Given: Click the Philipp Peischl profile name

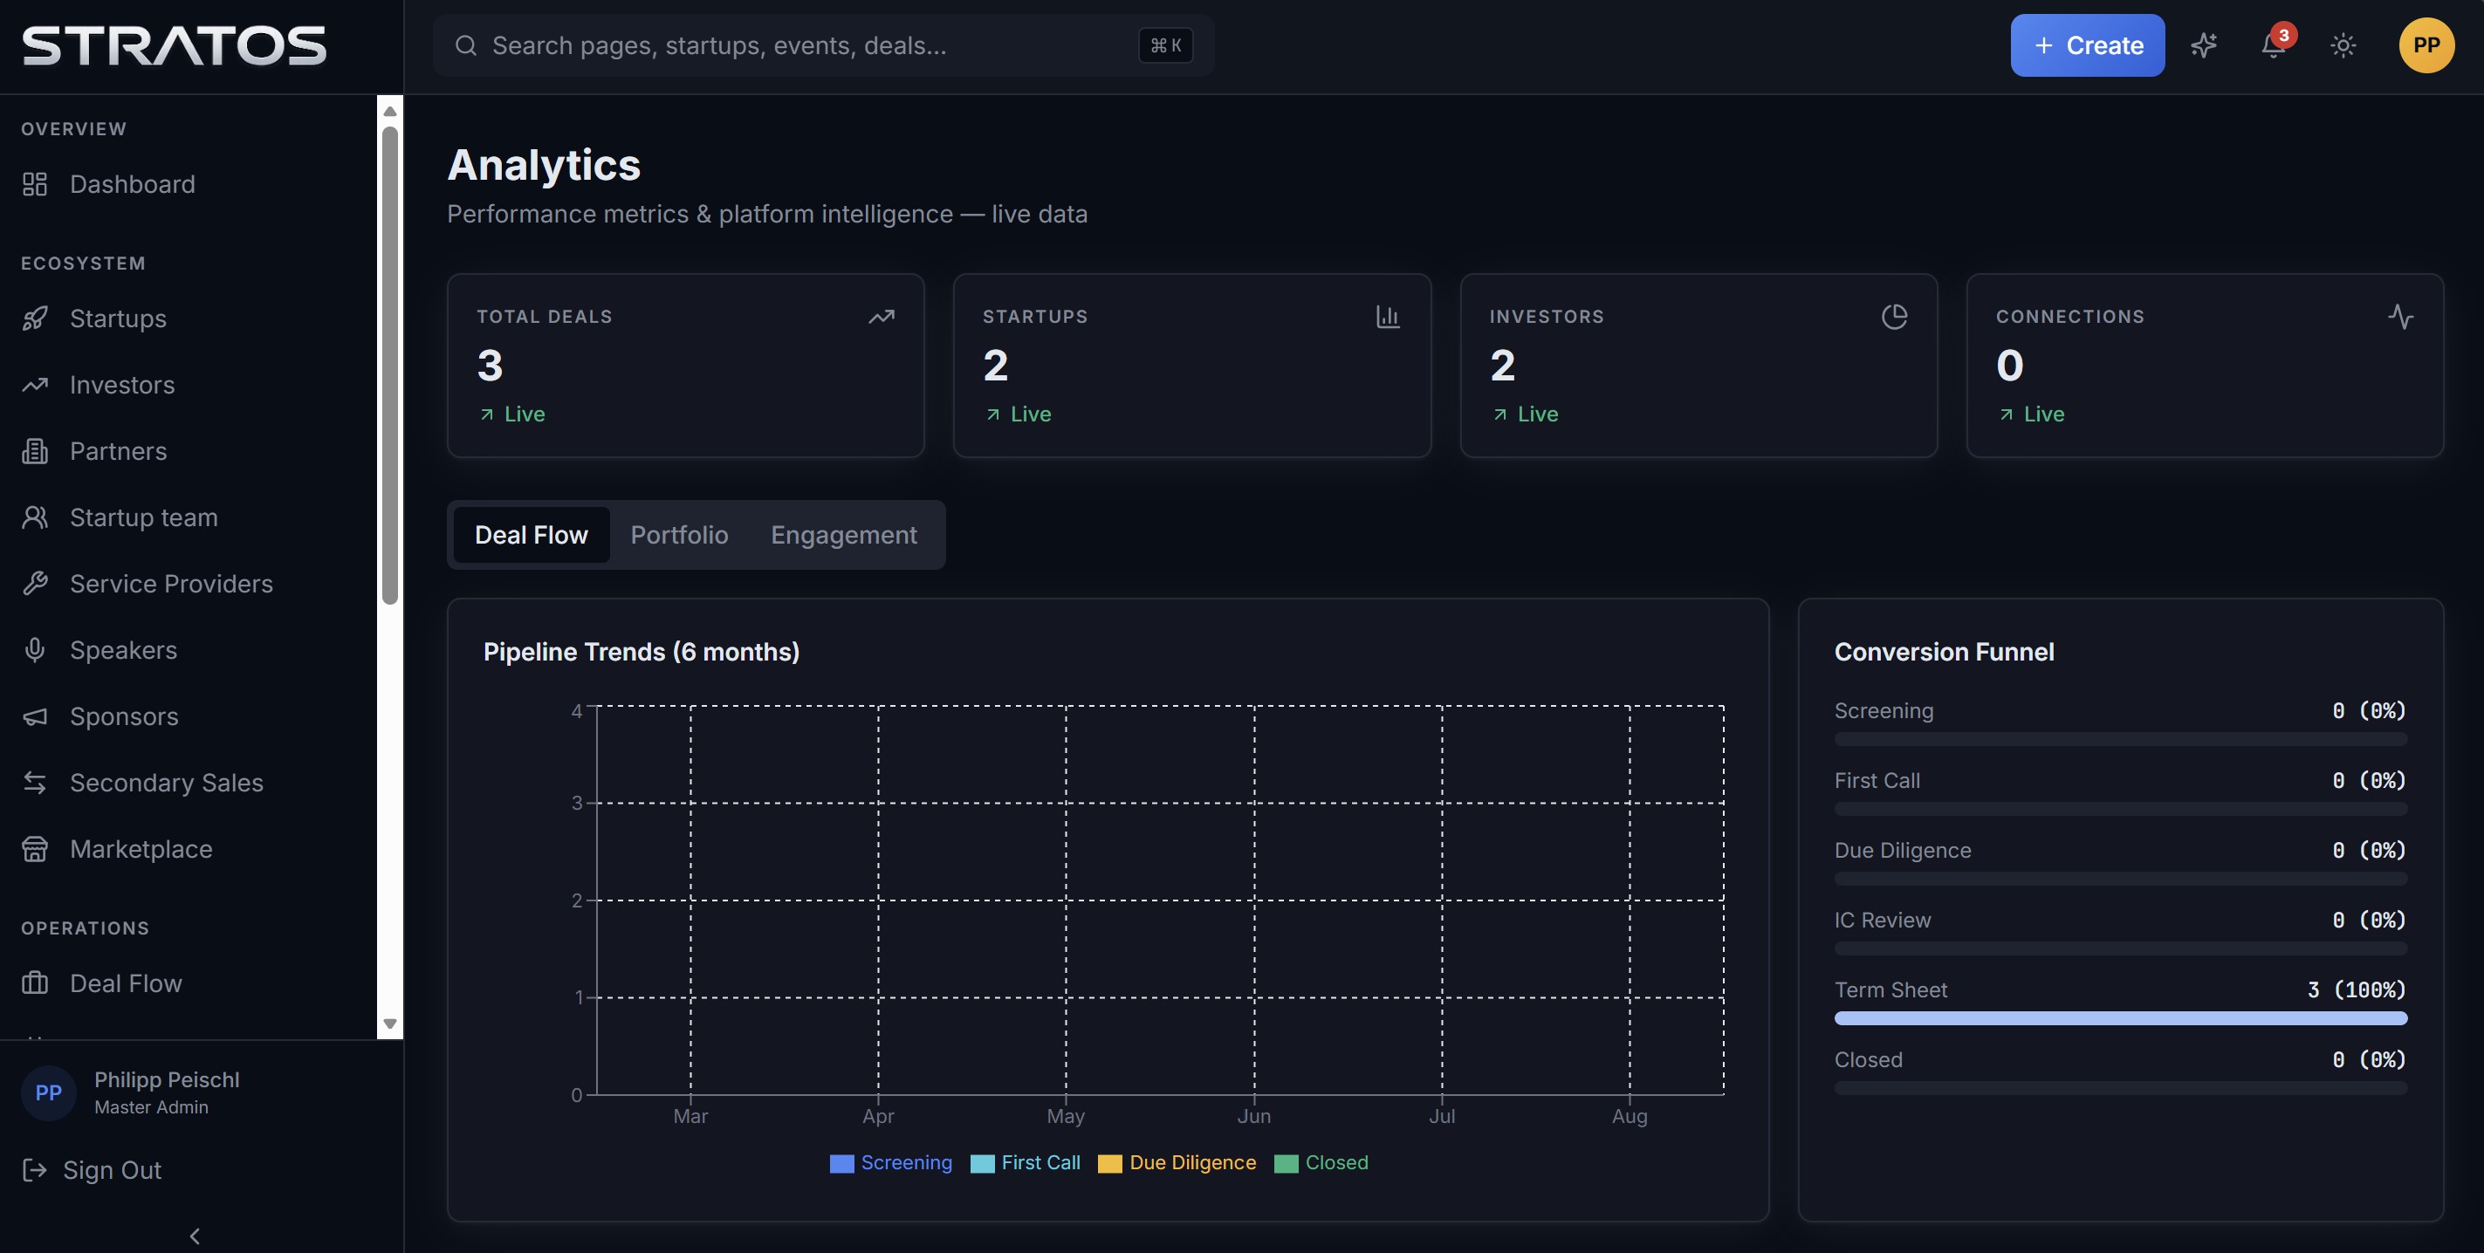Looking at the screenshot, I should click(167, 1079).
